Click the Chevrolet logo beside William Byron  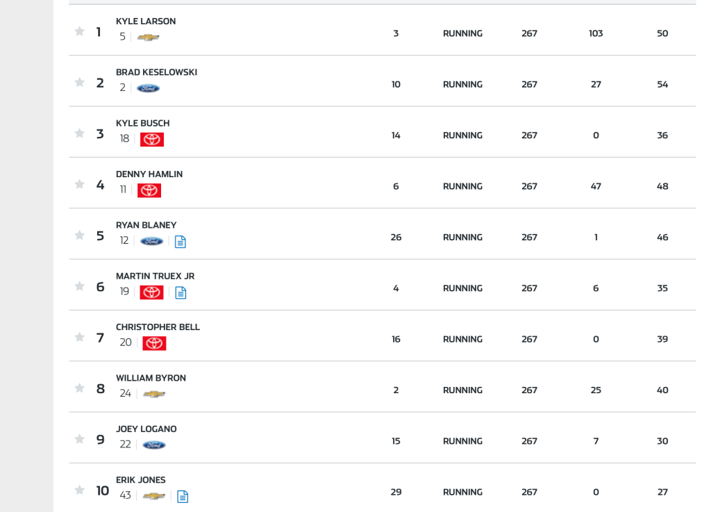[154, 394]
